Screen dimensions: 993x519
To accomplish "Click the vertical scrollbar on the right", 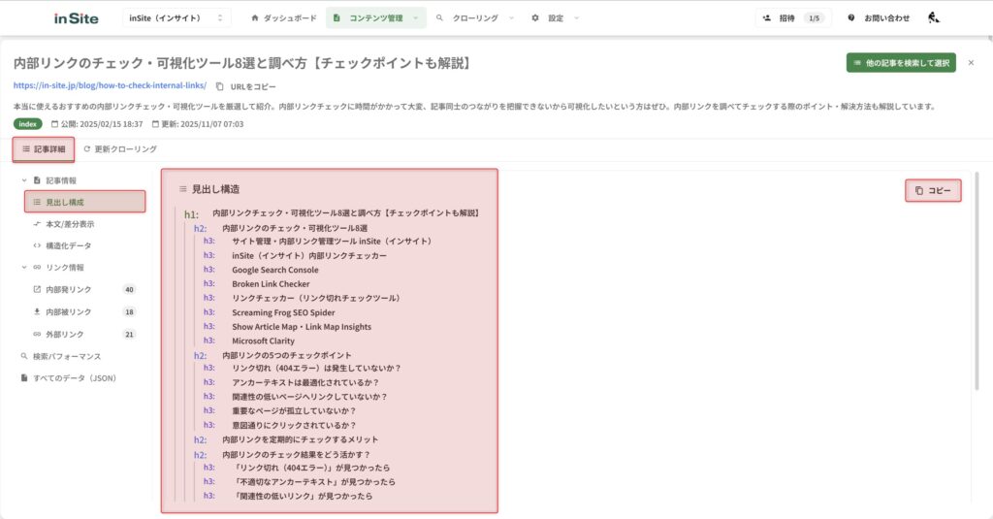I will (x=977, y=280).
